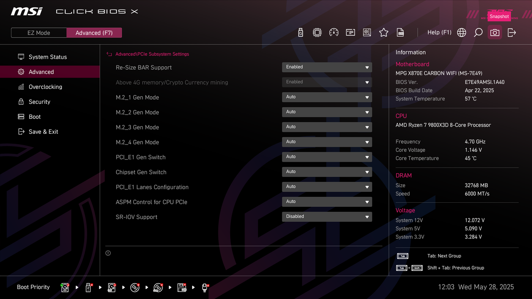Click the exit door icon in toolbar
Image resolution: width=532 pixels, height=299 pixels.
512,32
